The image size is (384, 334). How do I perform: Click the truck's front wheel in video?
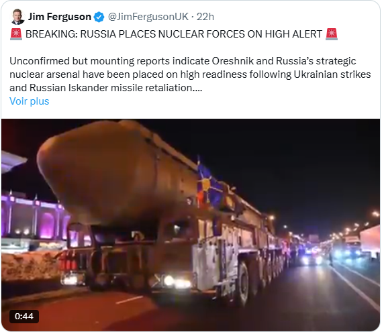245,284
